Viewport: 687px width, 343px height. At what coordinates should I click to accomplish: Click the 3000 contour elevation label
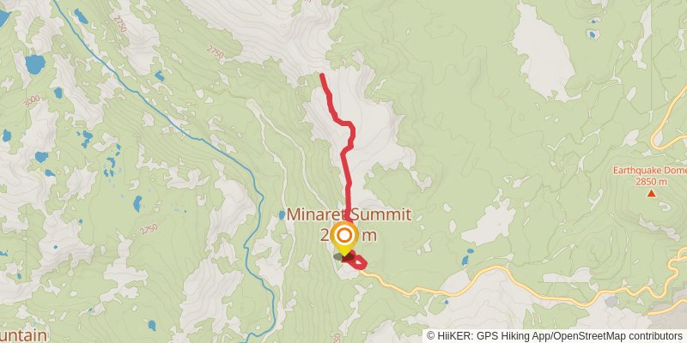(31, 101)
